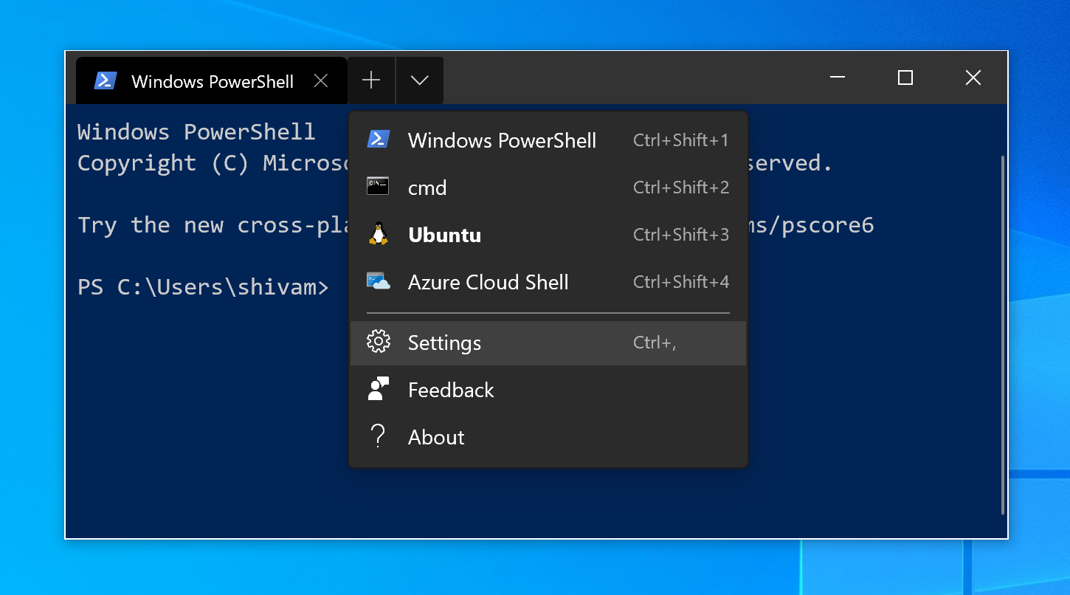
Task: Open Windows PowerShell profile from menu
Action: [x=548, y=140]
